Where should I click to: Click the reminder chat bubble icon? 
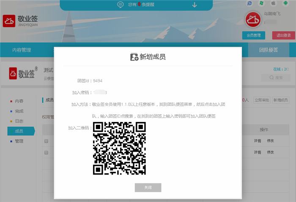point(120,5)
